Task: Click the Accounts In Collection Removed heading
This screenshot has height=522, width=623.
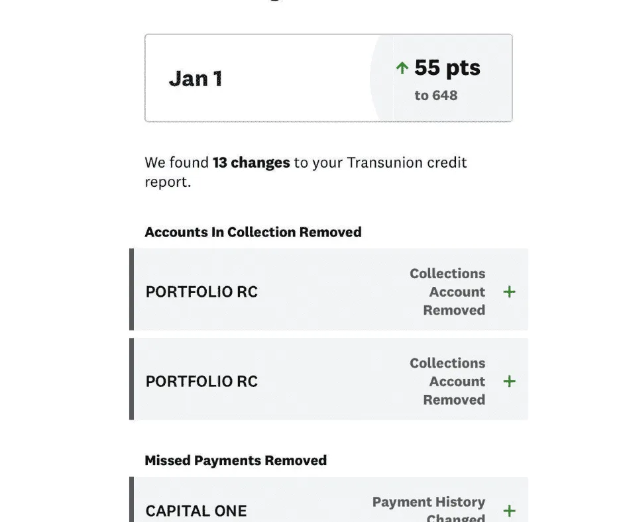Action: tap(253, 233)
